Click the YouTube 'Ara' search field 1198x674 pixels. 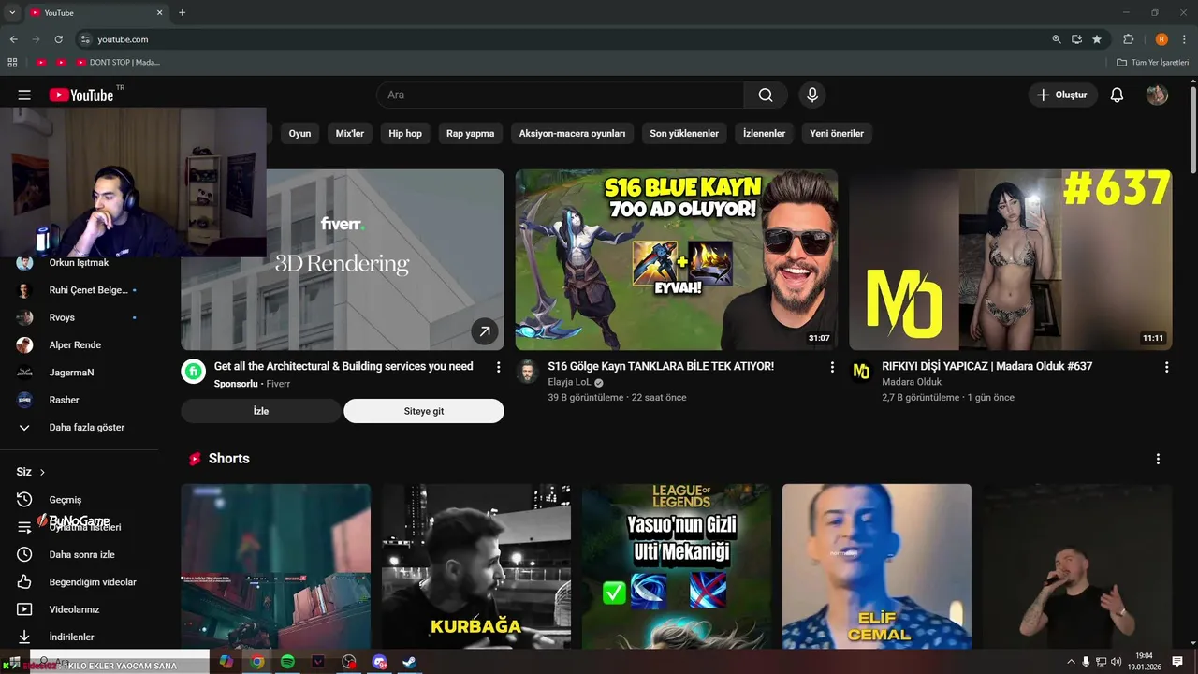point(560,95)
